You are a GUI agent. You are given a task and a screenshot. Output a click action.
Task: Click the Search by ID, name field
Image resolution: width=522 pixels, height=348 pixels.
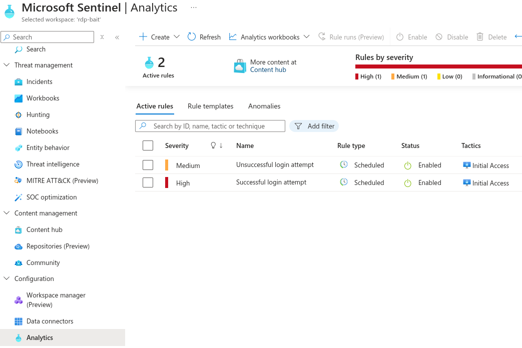[210, 126]
